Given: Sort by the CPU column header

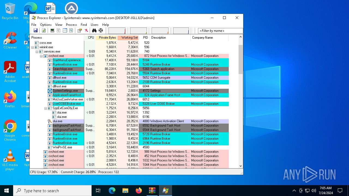Looking at the screenshot, I should click(x=90, y=38).
